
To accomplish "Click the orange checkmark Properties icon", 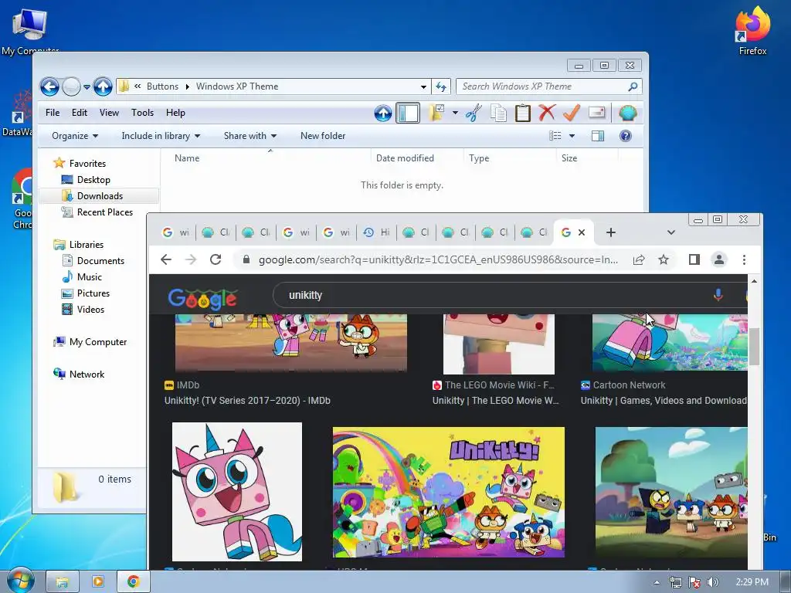I will click(572, 113).
